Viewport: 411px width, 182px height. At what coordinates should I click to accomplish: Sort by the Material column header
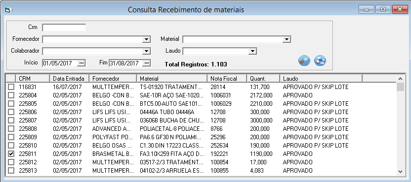(172, 78)
